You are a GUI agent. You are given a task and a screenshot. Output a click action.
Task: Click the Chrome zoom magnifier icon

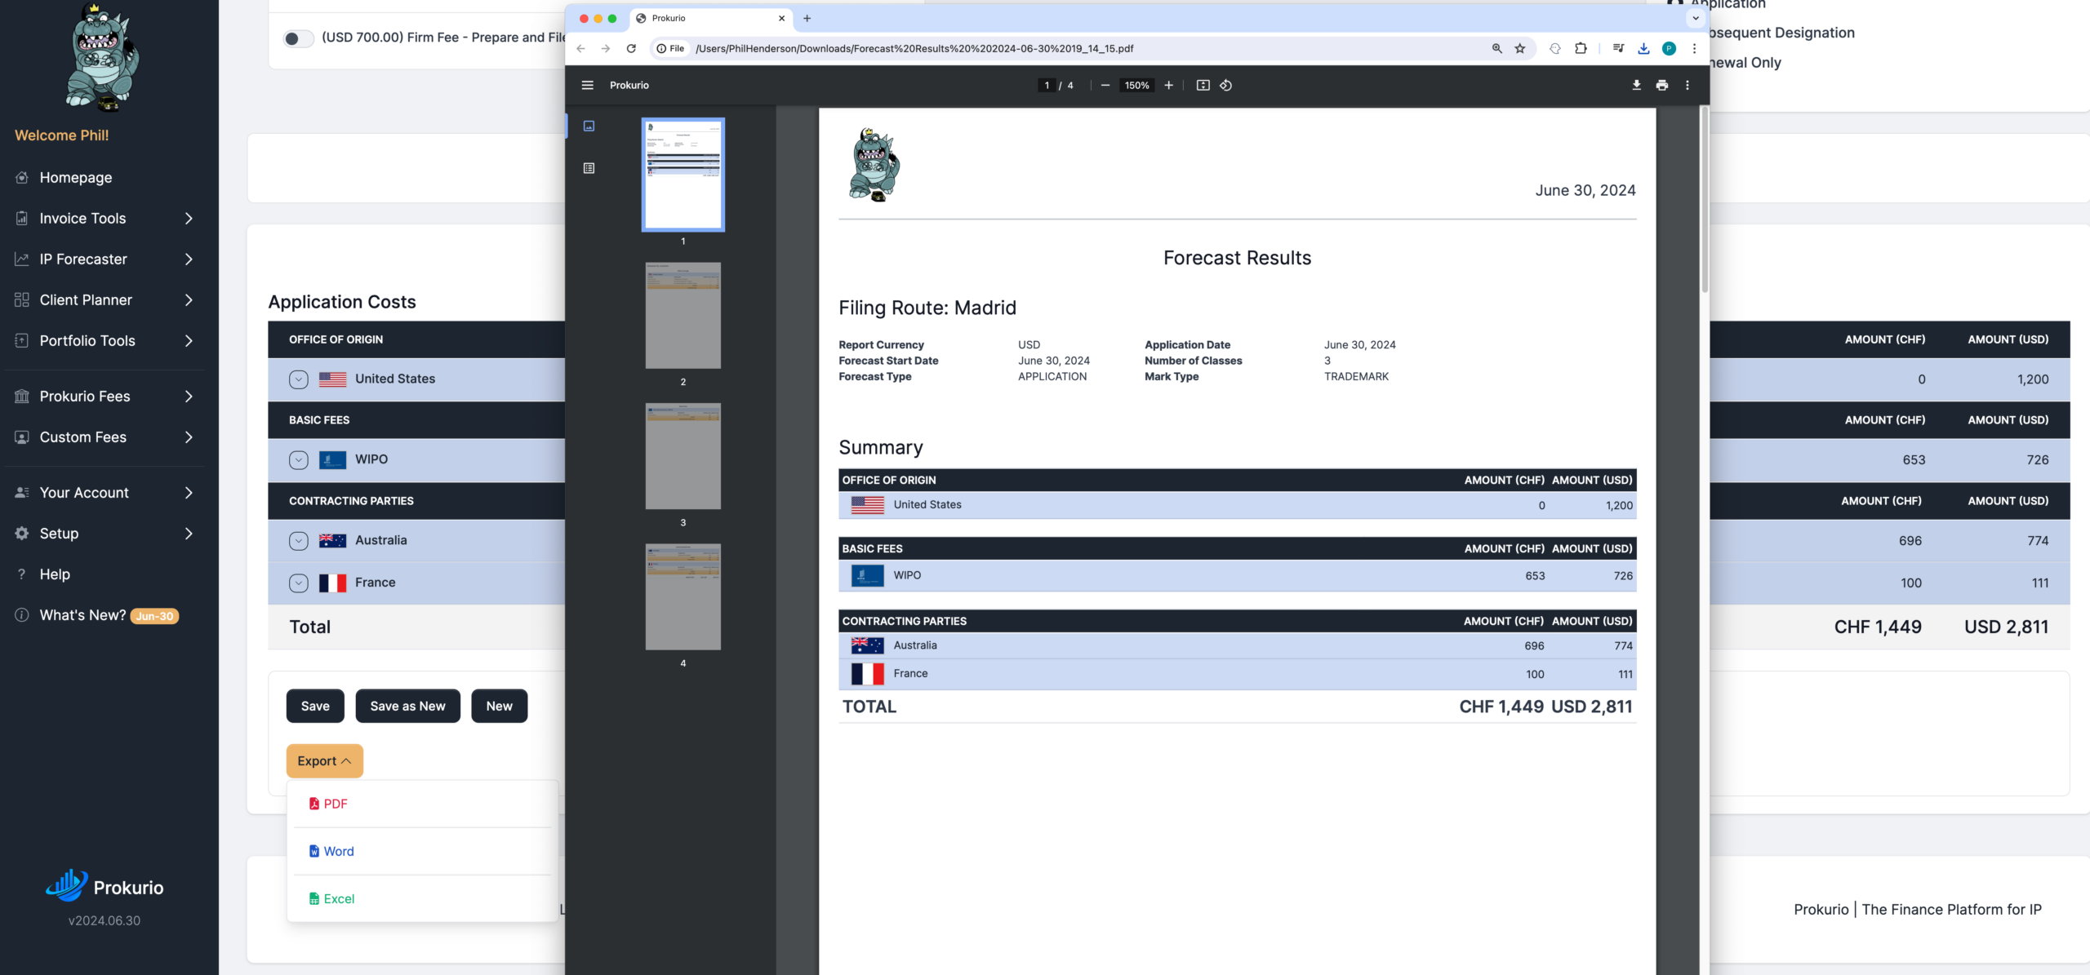tap(1496, 48)
